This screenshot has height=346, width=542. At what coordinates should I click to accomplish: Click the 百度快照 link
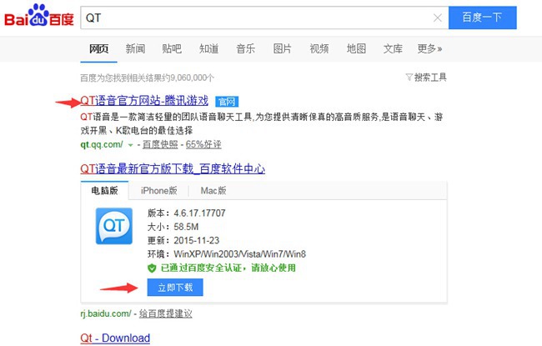[x=160, y=144]
